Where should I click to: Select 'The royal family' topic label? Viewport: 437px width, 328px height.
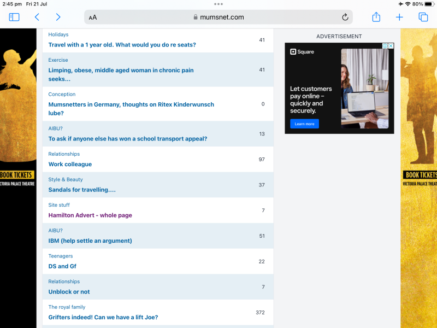point(67,307)
